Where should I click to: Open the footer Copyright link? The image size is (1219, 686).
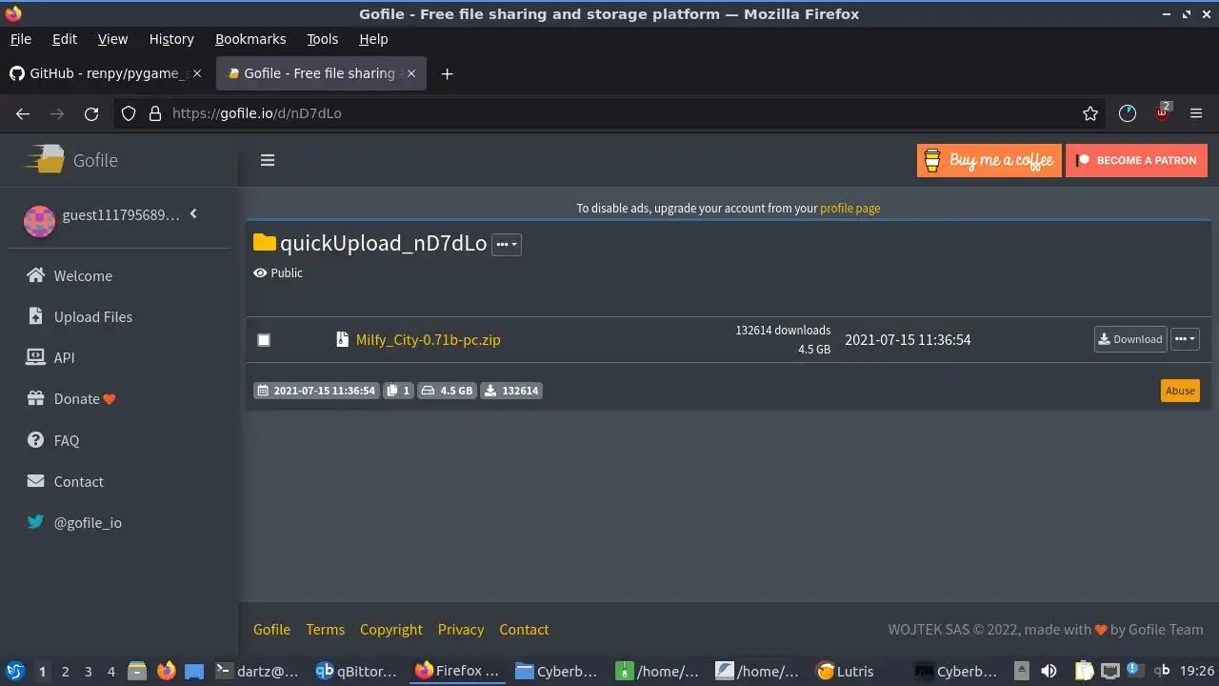coord(390,629)
